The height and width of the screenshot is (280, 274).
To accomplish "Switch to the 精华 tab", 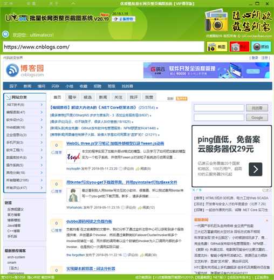I will pyautogui.click(x=72, y=97).
